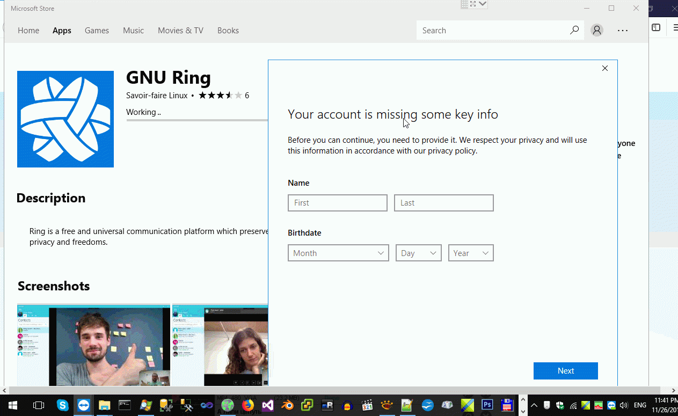Click the horizontal scrollbar right arrow
This screenshot has height=416, width=678.
point(674,390)
